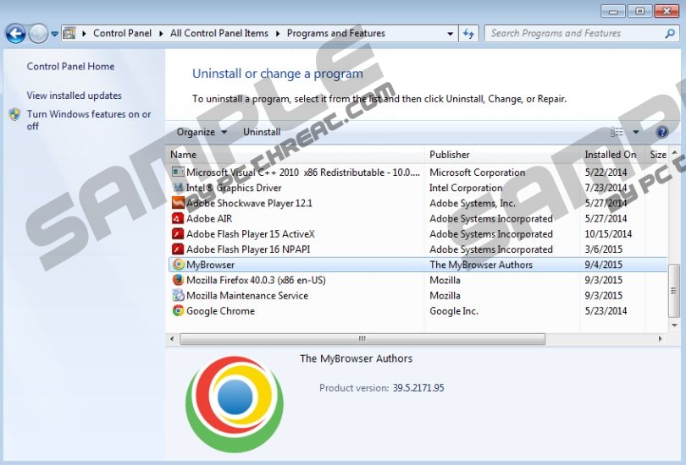Open View installed updates link

point(75,96)
